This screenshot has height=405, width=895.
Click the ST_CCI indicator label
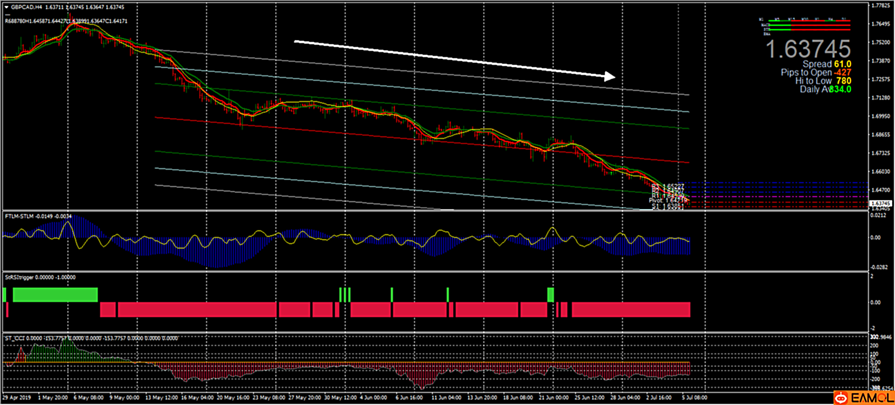[13, 338]
